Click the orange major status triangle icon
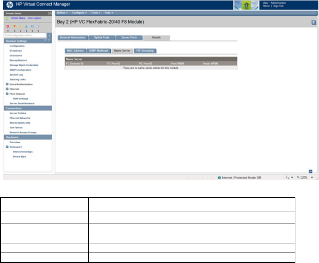The width and height of the screenshot is (319, 263). point(15,26)
